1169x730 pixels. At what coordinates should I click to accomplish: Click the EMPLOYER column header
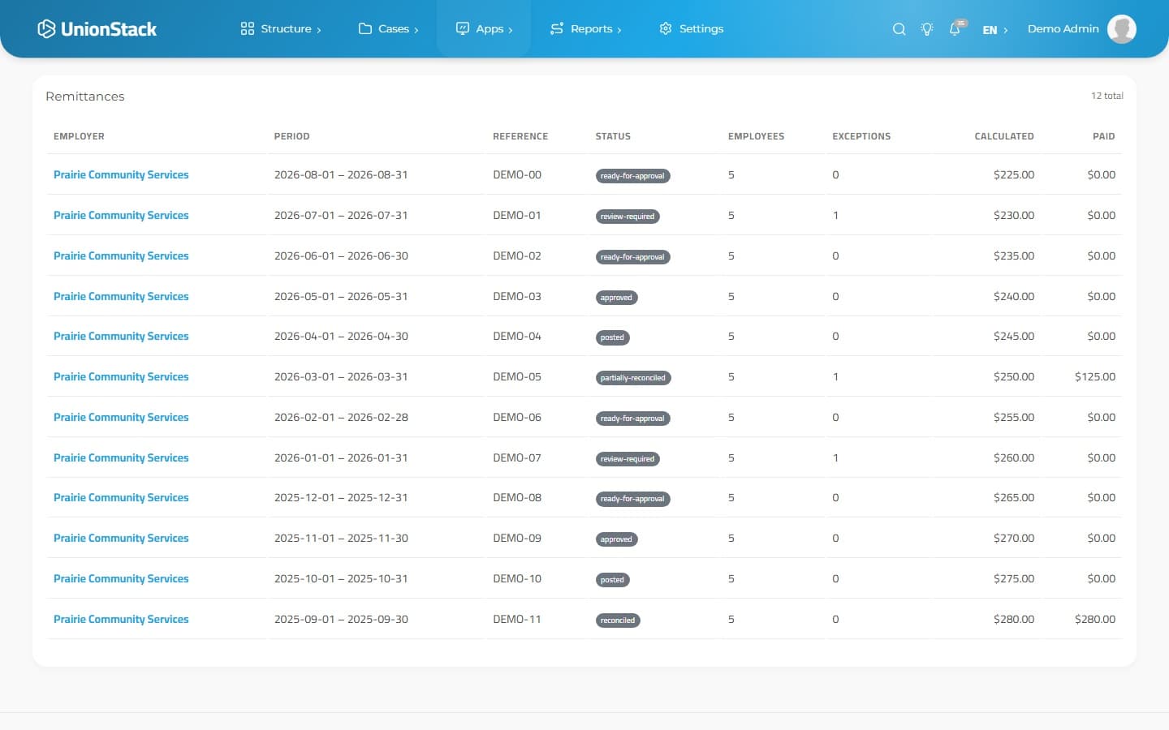79,136
